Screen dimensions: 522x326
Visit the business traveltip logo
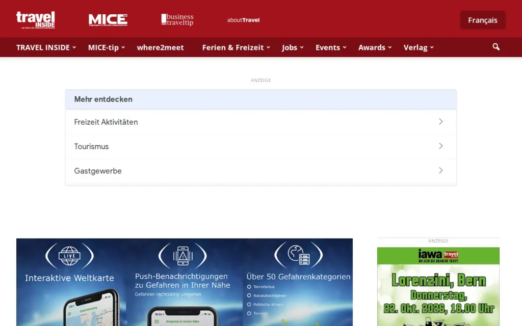coord(177,20)
